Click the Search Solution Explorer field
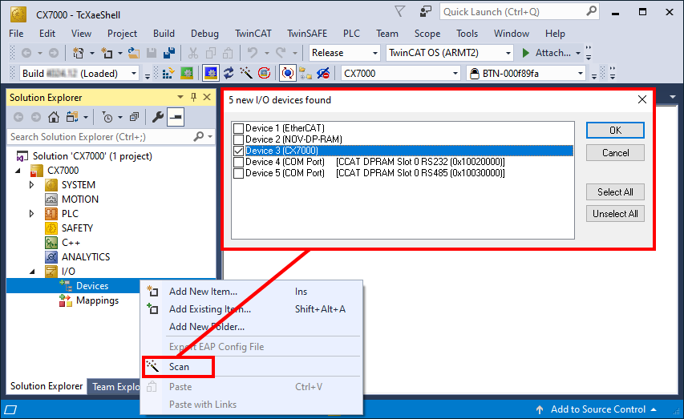Viewport: 684px width, 419px height. 110,137
